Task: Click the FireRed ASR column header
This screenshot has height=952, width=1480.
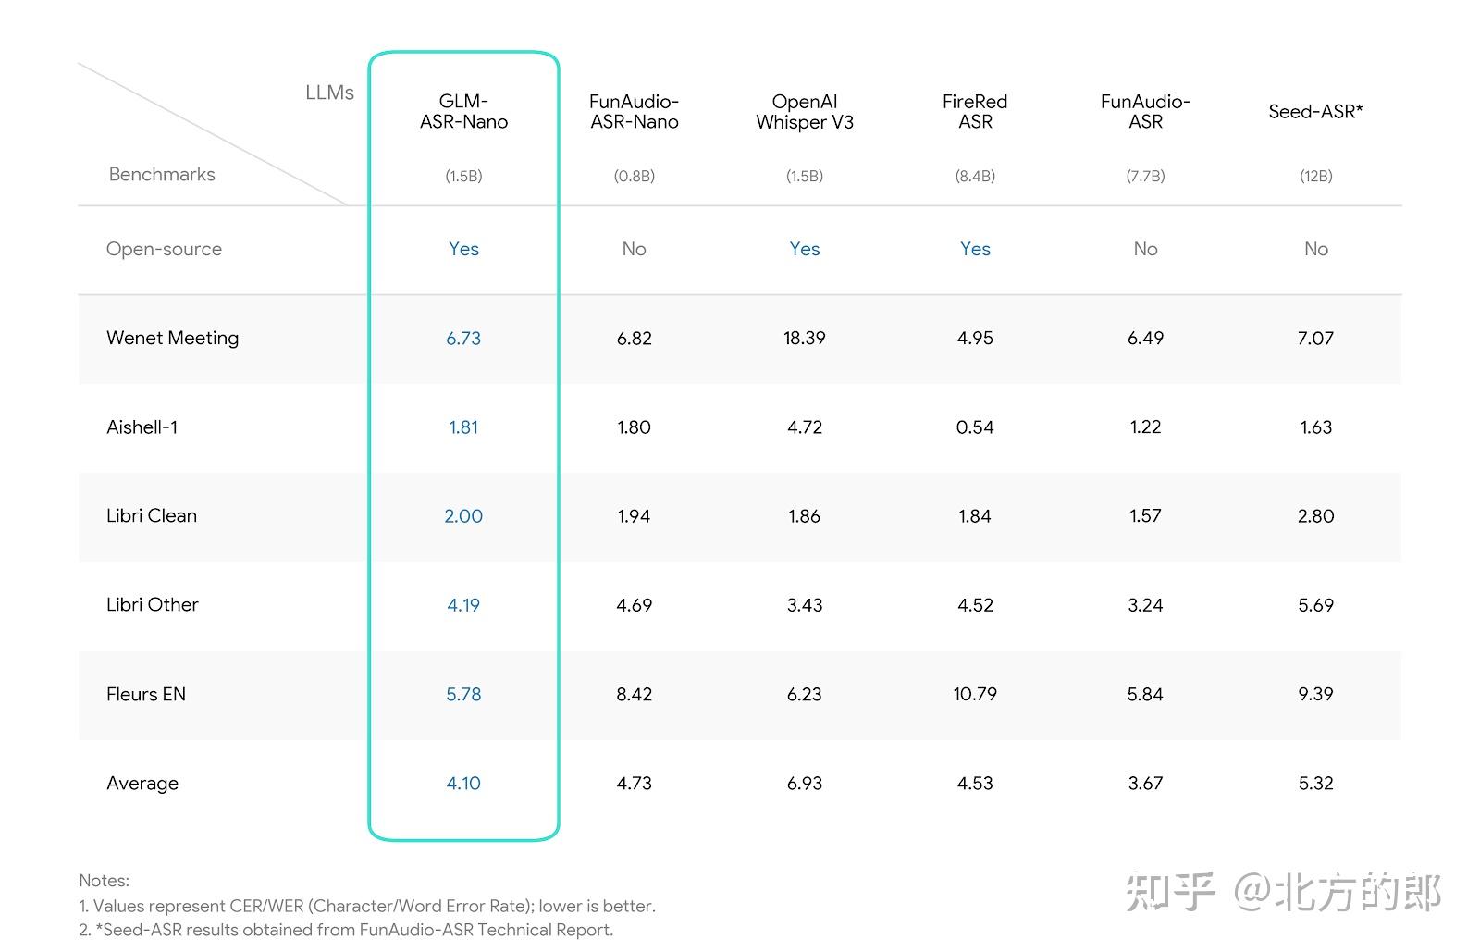Action: pos(975,112)
